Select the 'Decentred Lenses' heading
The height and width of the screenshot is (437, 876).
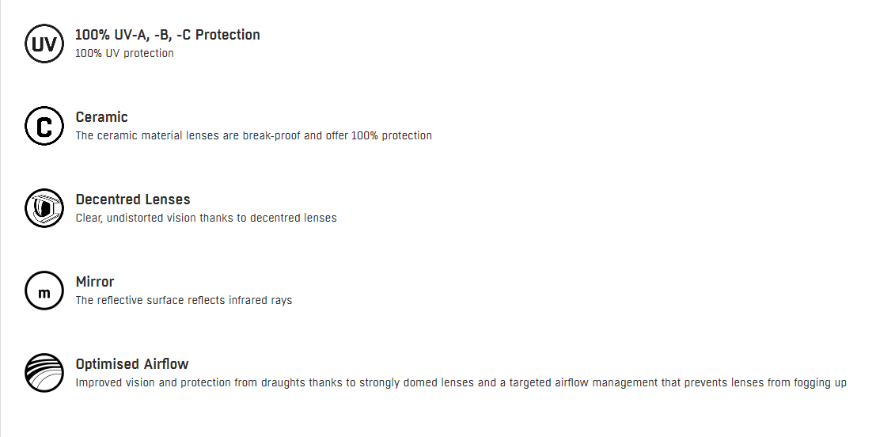133,199
